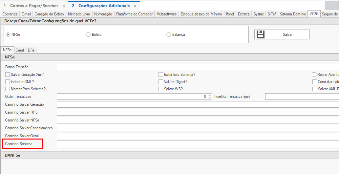Choose the Balança radio option
The image size is (339, 174).
pyautogui.click(x=169, y=34)
